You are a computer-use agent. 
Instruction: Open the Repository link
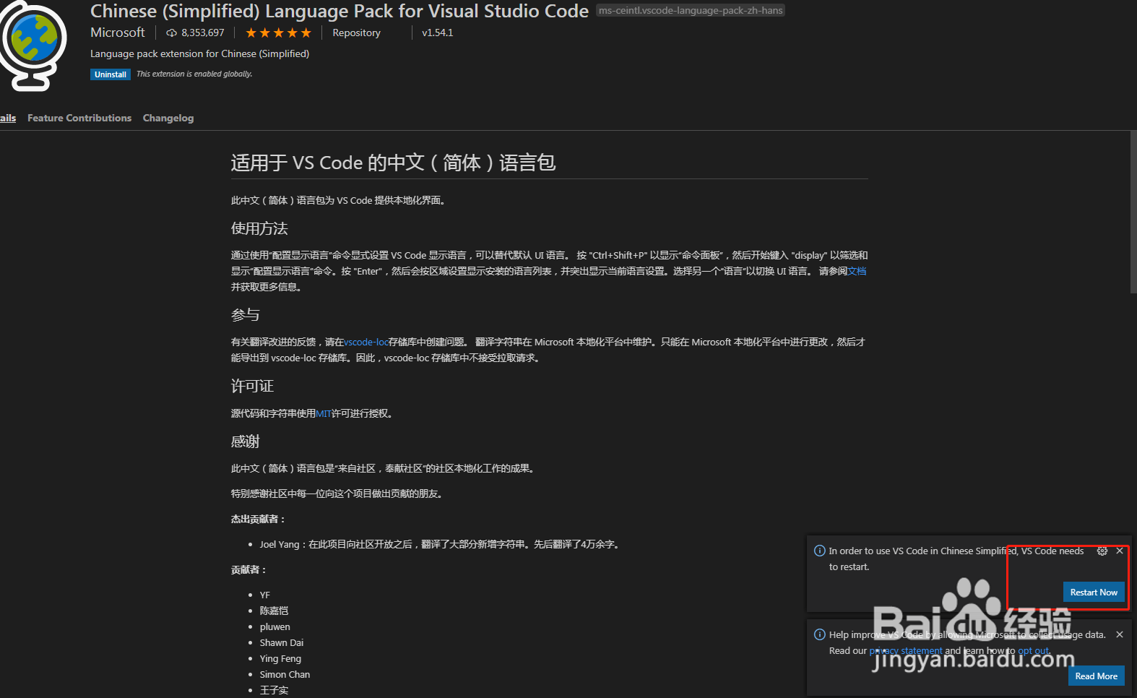356,33
